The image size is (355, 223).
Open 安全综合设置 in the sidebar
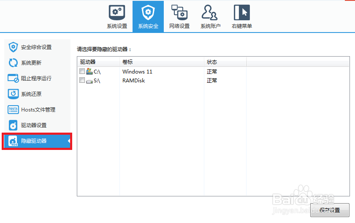(37, 47)
